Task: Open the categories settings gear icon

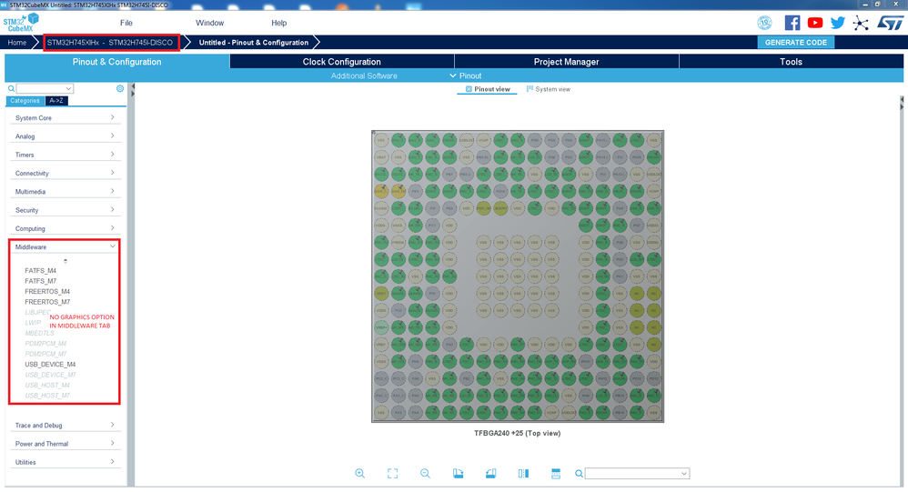Action: click(x=120, y=88)
